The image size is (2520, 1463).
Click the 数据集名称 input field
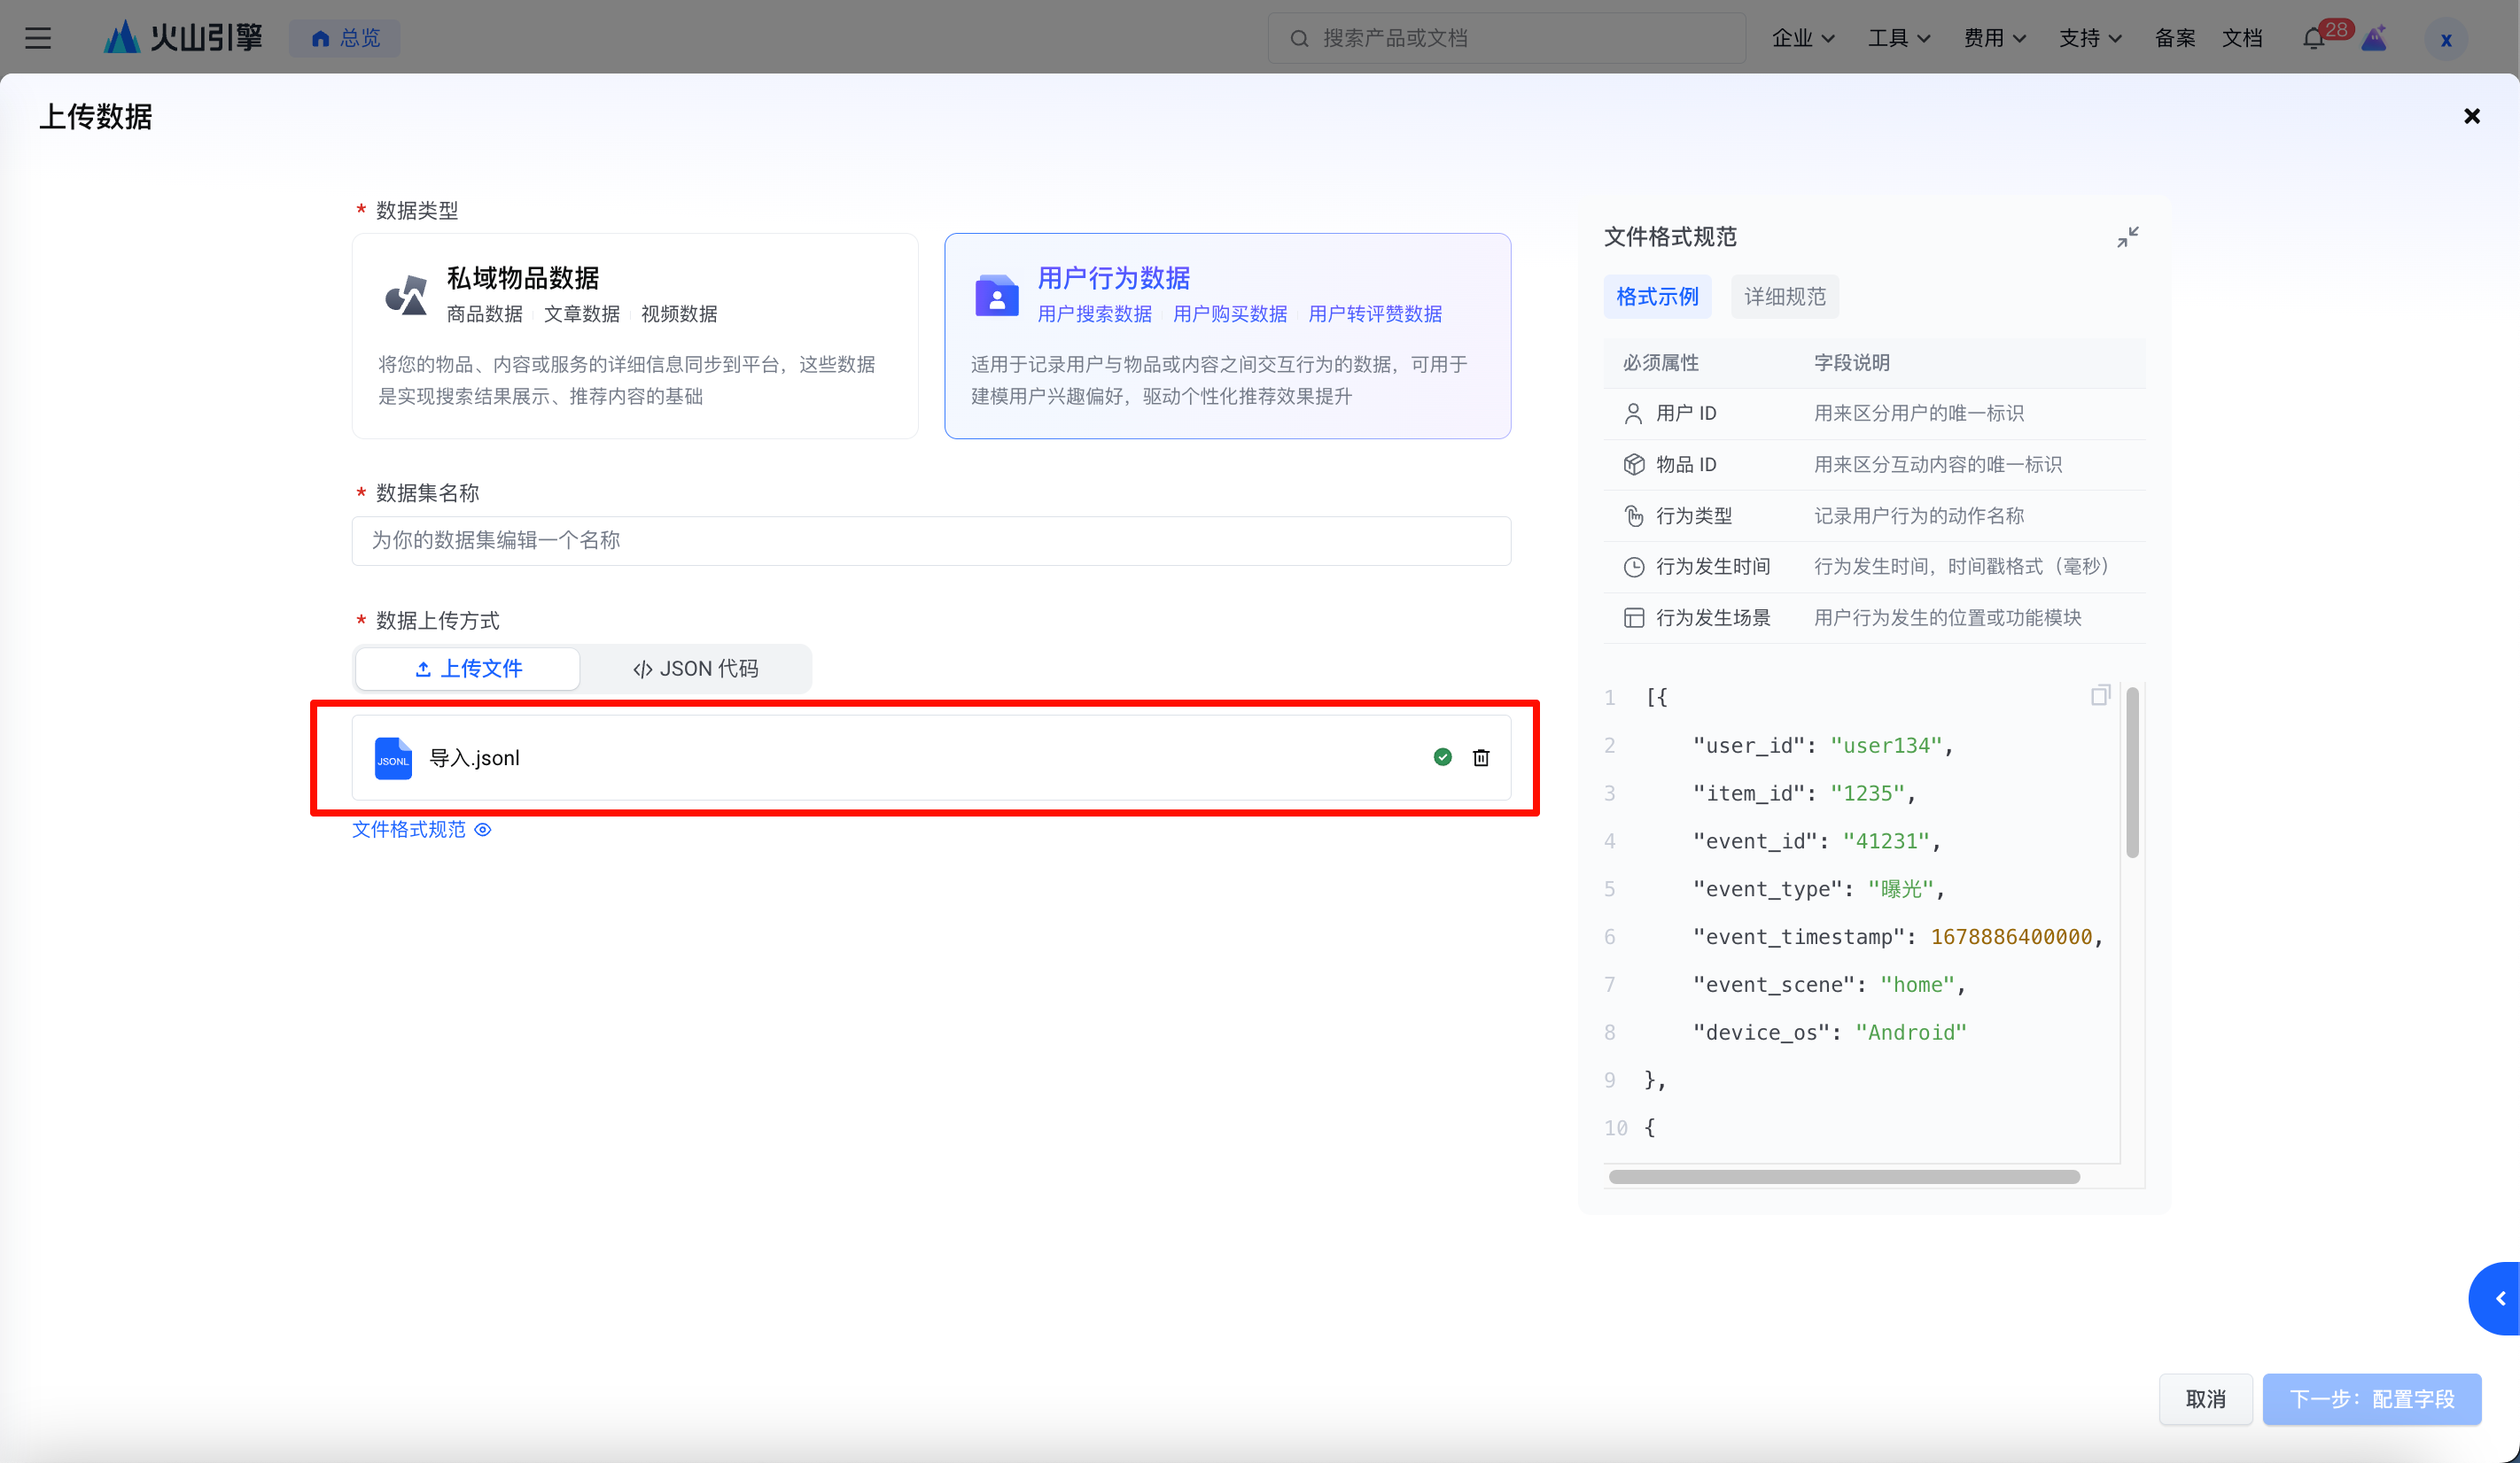click(930, 540)
